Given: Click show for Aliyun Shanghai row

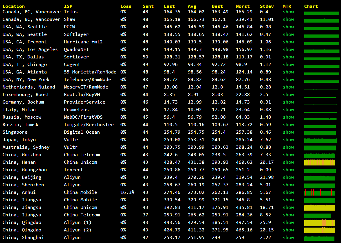Looking at the screenshot, I should pyautogui.click(x=288, y=237).
